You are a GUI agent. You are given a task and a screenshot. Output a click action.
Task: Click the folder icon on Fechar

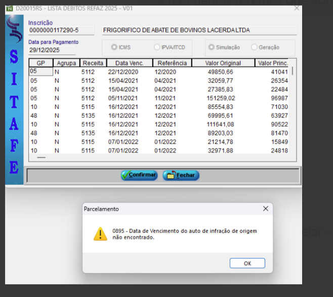[x=171, y=175]
